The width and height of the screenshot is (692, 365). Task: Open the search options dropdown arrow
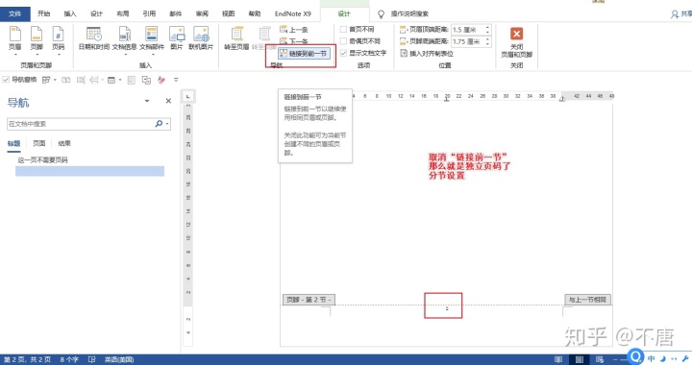[167, 124]
